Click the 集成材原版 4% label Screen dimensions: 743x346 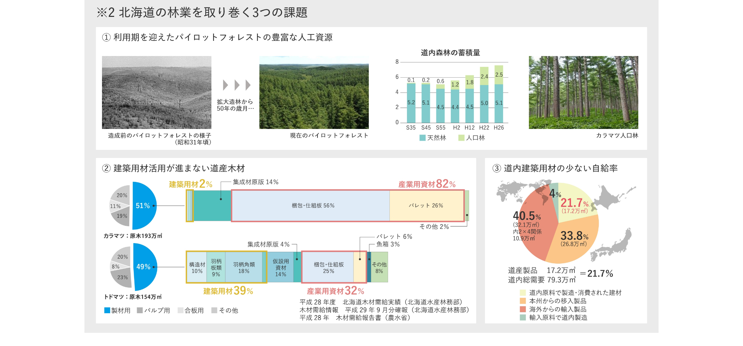268,244
